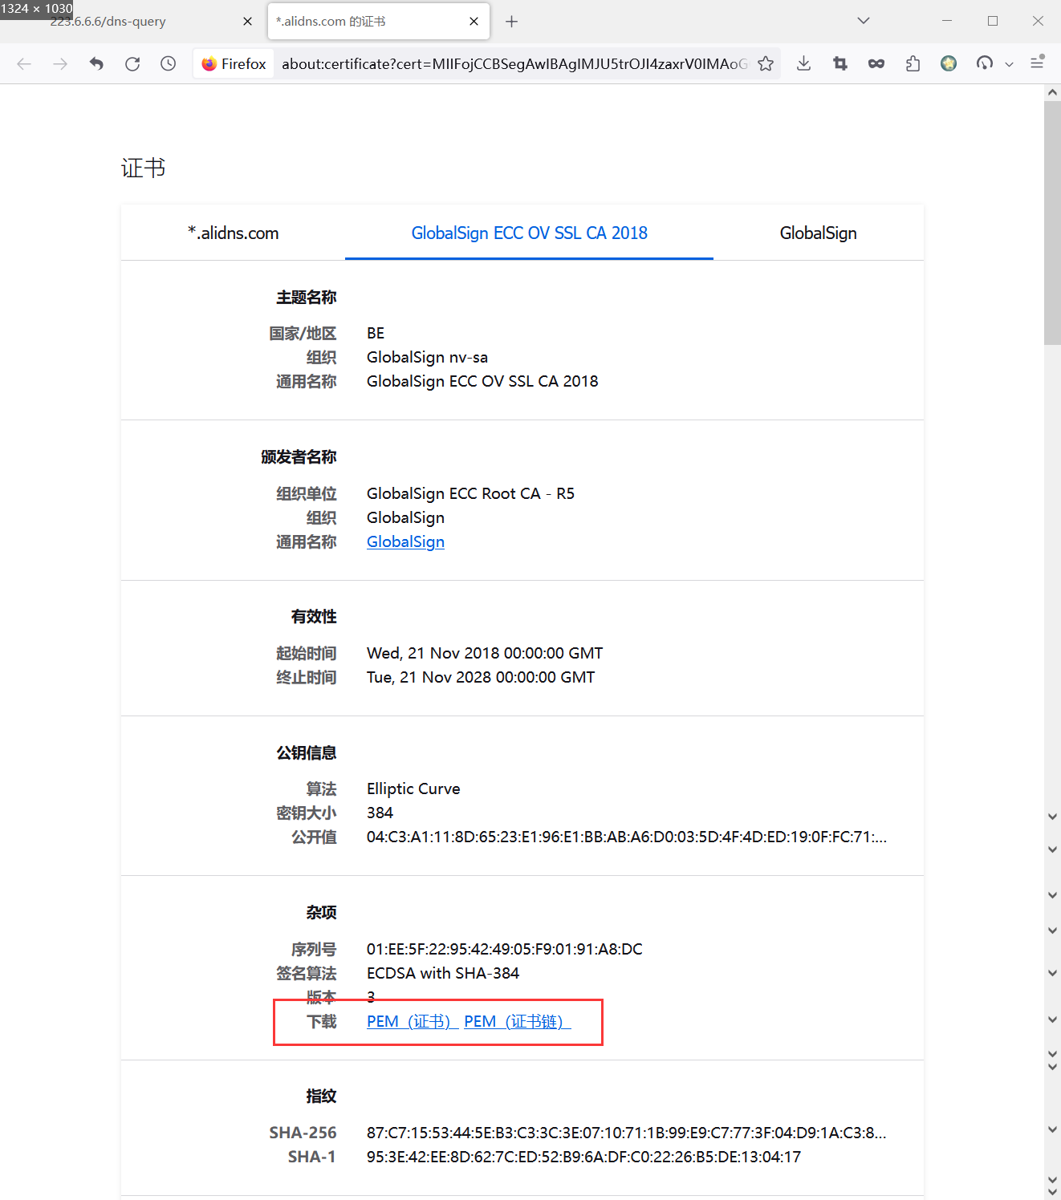1061x1200 pixels.
Task: Click start time Wed, 21 Nov 2018
Action: pos(485,654)
